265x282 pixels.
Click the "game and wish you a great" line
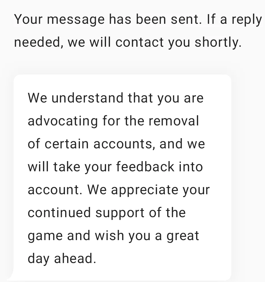(113, 236)
